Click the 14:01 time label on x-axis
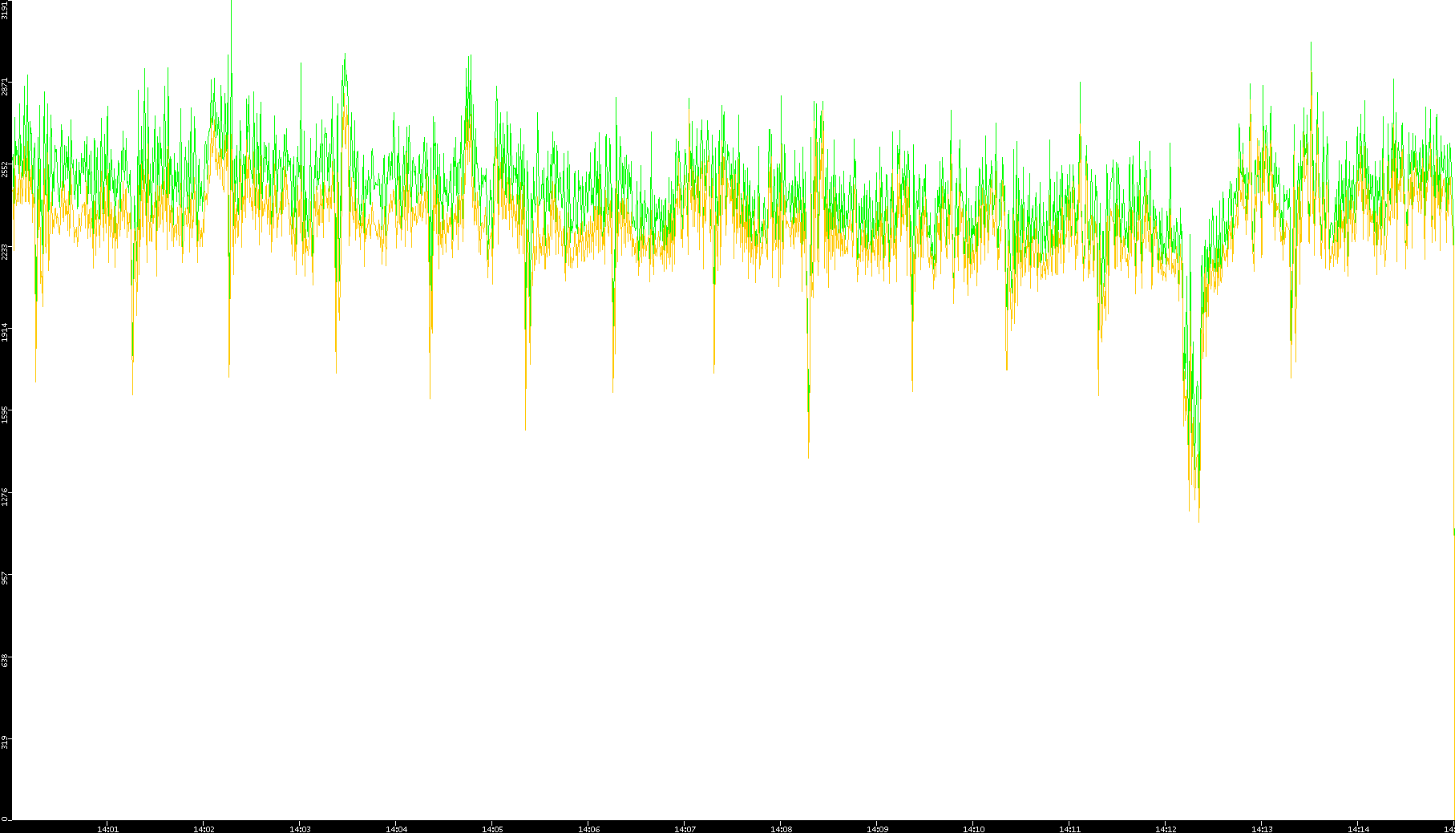This screenshot has width=1455, height=833. click(107, 828)
